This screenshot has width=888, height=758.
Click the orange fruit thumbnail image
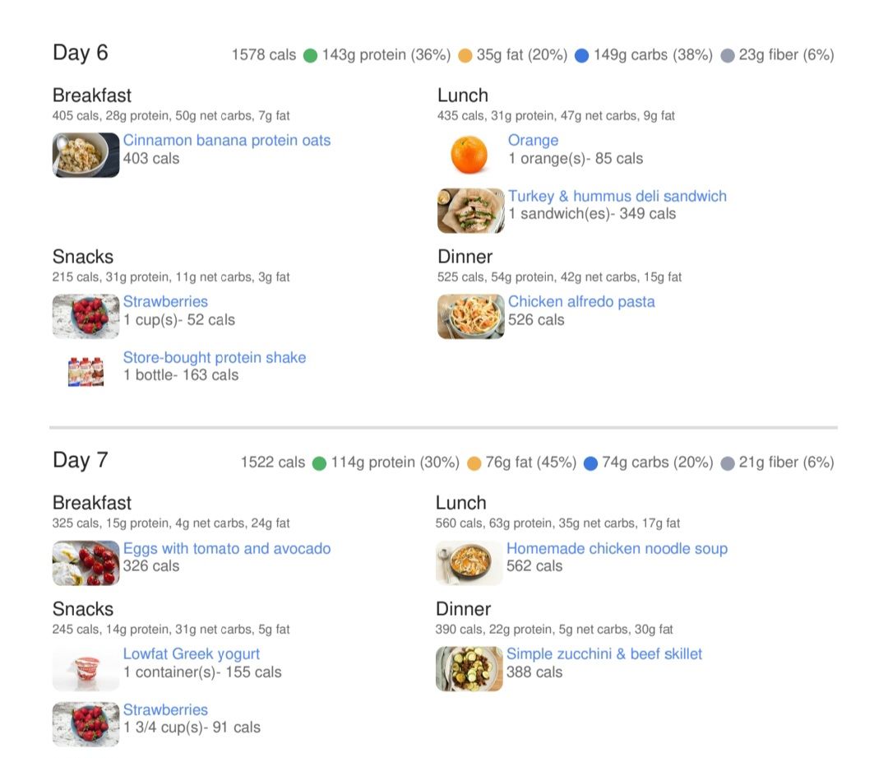coord(469,155)
